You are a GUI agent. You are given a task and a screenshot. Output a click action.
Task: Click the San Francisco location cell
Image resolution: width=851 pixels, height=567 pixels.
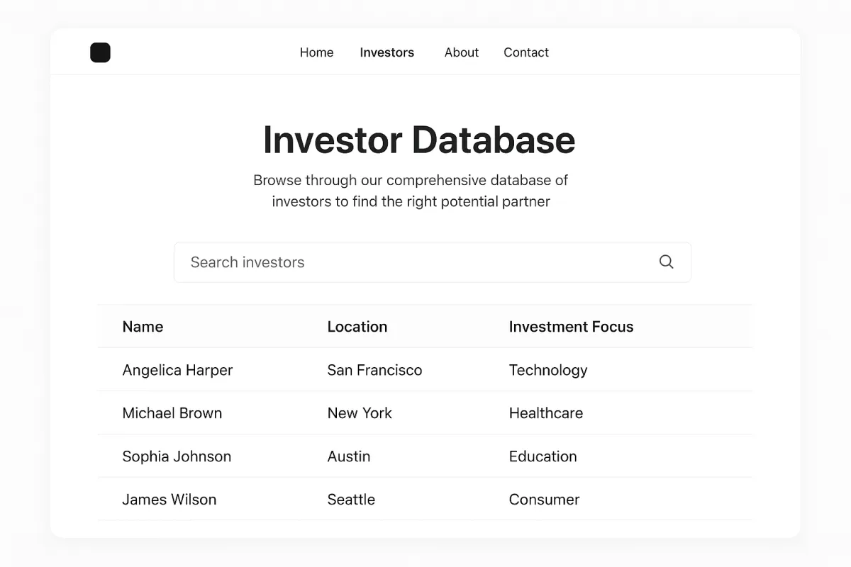coord(374,370)
